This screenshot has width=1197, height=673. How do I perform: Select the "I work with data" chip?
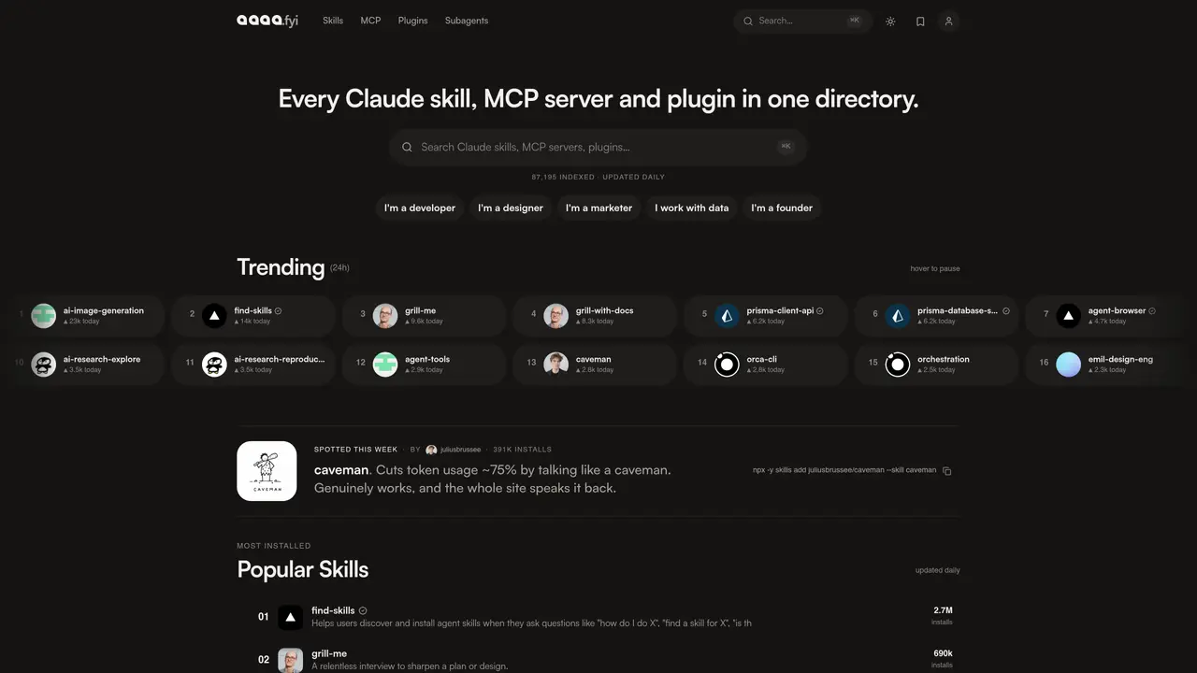(x=692, y=208)
